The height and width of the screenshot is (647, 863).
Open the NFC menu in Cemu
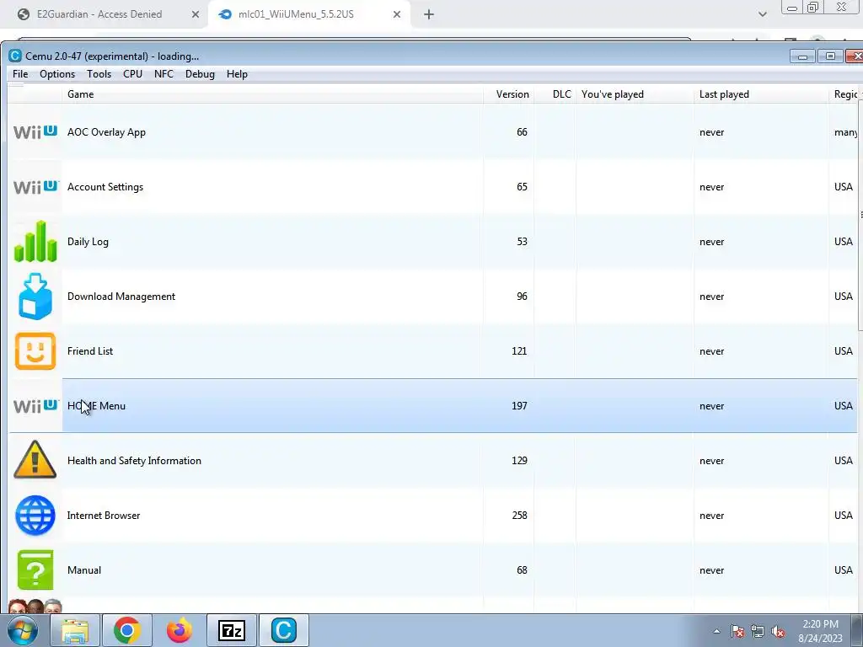tap(164, 74)
